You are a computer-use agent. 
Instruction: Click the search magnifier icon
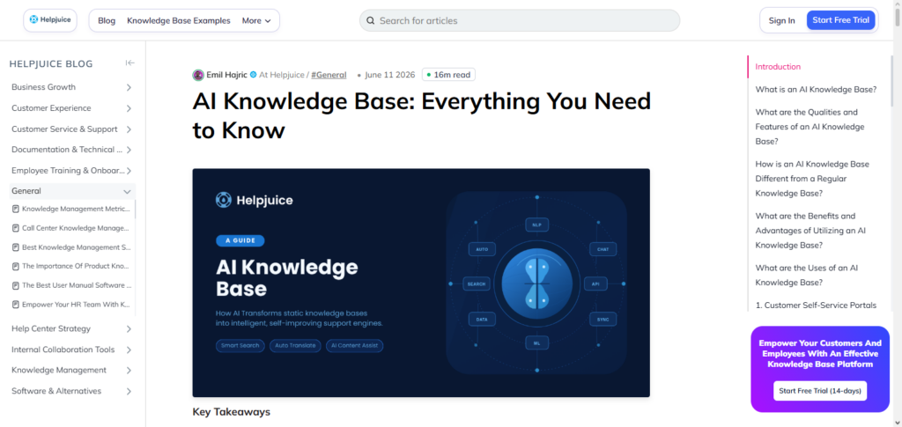coord(371,20)
